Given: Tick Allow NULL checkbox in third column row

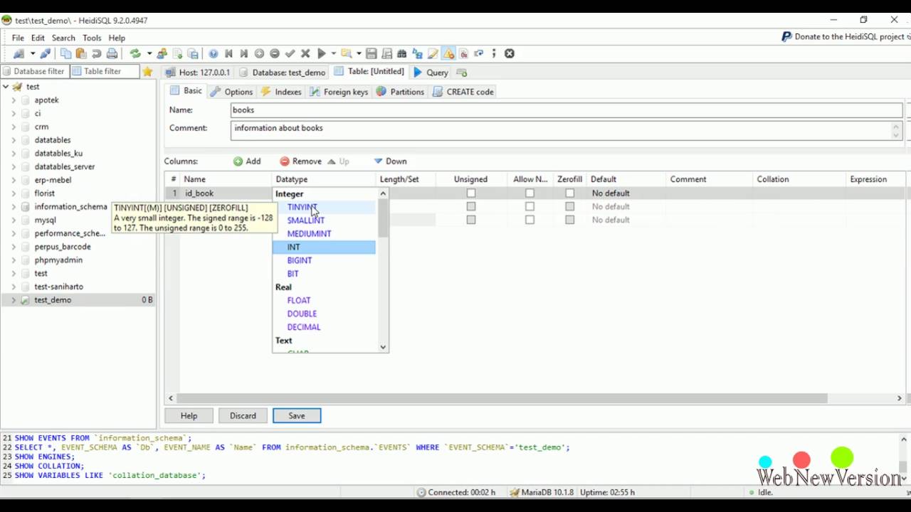Looking at the screenshot, I should [530, 220].
